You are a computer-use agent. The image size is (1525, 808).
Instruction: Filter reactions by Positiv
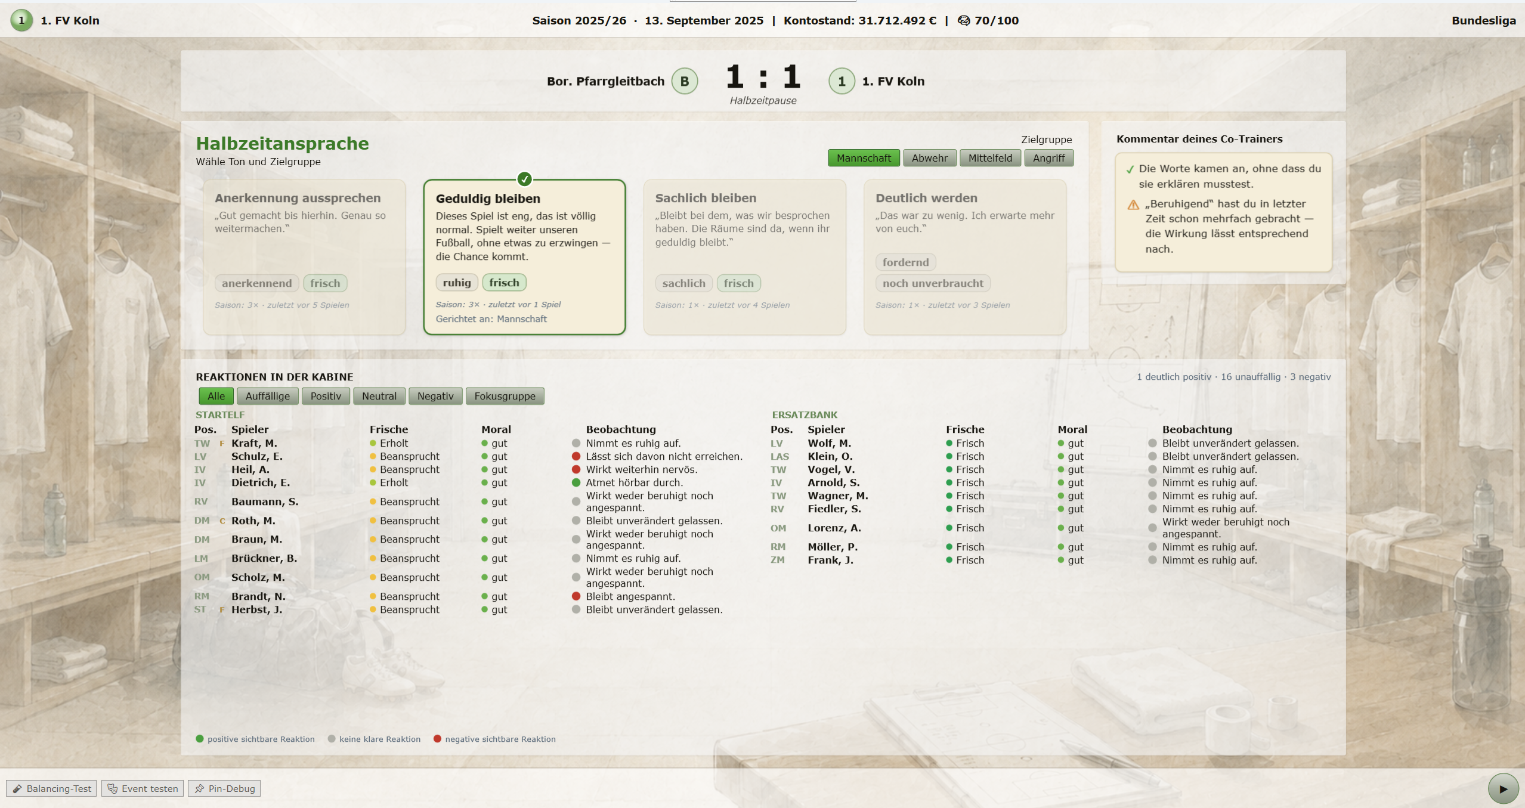pyautogui.click(x=326, y=396)
